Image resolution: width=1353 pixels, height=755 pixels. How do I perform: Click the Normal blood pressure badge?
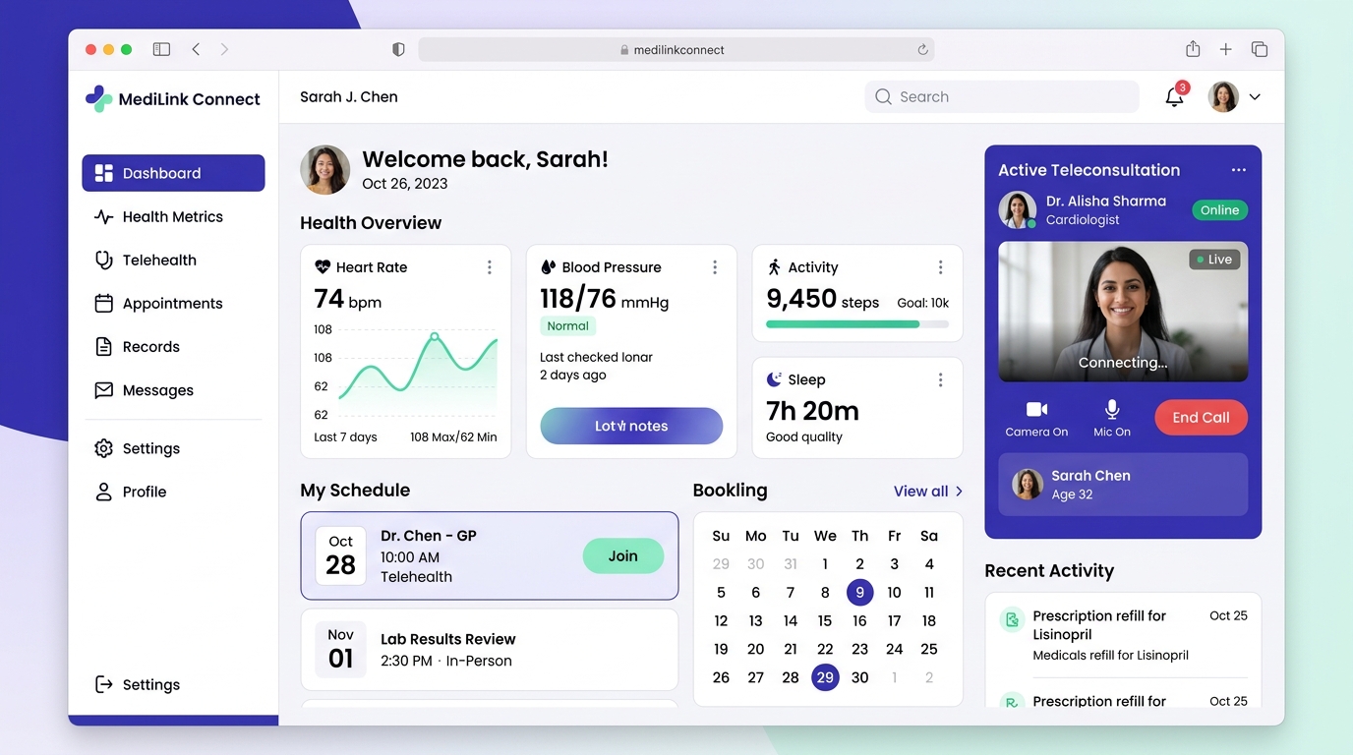tap(568, 326)
